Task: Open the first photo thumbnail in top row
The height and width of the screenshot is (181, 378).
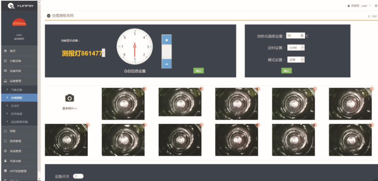Action: point(123,104)
